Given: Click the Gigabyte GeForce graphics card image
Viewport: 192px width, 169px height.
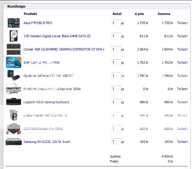Looking at the screenshot, I should click(13, 76).
